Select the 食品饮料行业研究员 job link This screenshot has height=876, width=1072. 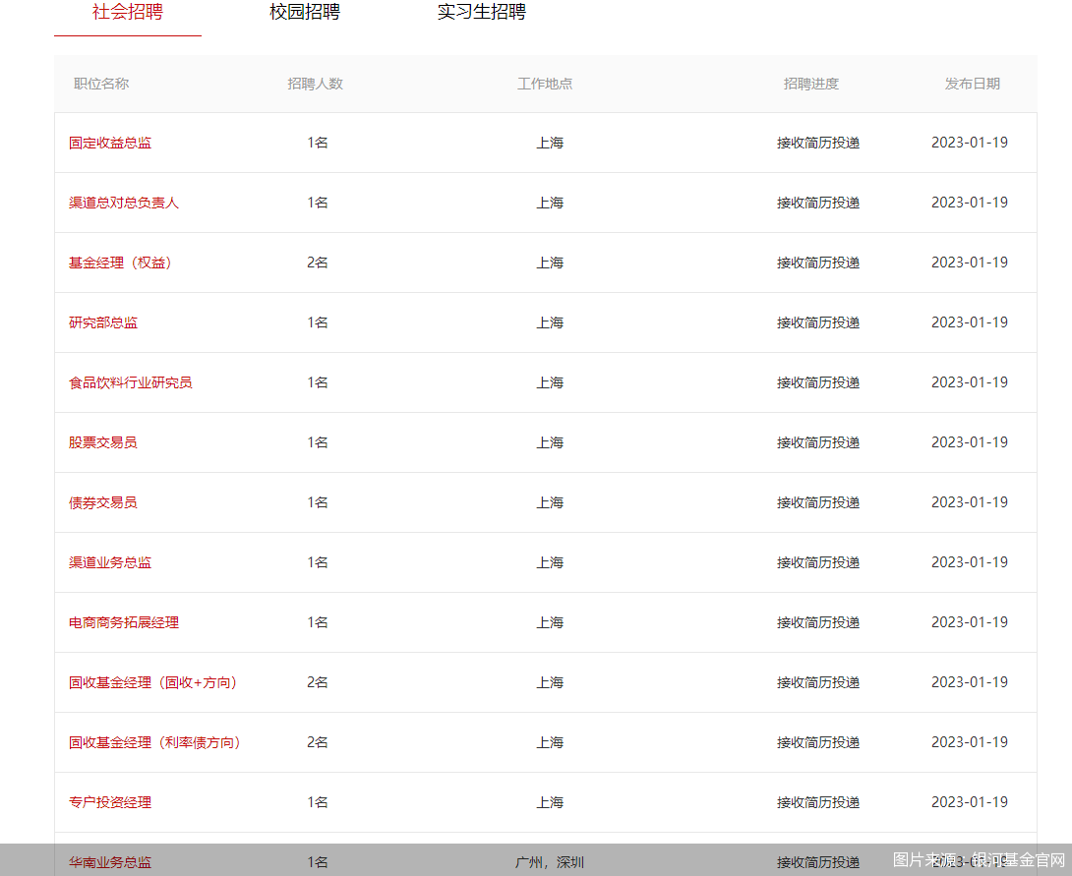(x=131, y=382)
